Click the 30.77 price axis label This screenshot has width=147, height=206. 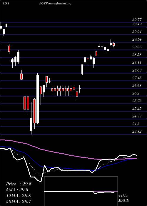click(x=137, y=20)
